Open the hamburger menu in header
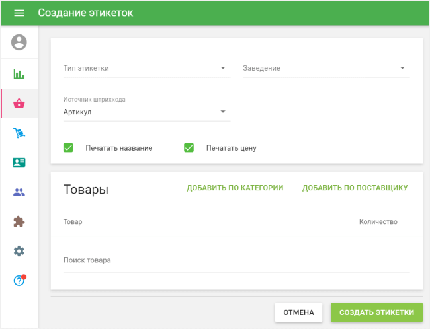 pyautogui.click(x=19, y=13)
